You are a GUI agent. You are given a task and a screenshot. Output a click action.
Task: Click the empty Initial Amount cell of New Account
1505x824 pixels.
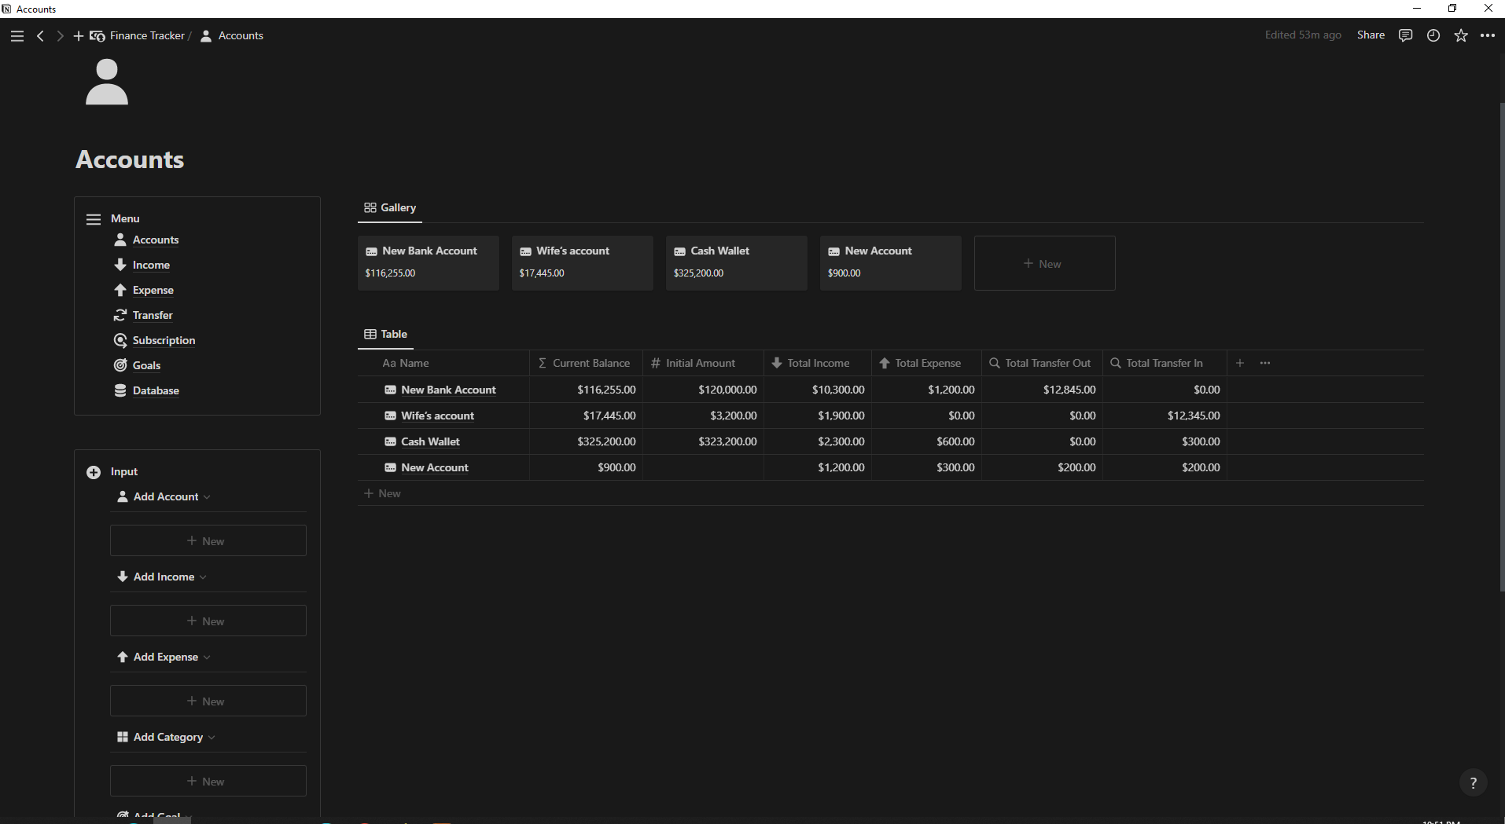point(703,467)
